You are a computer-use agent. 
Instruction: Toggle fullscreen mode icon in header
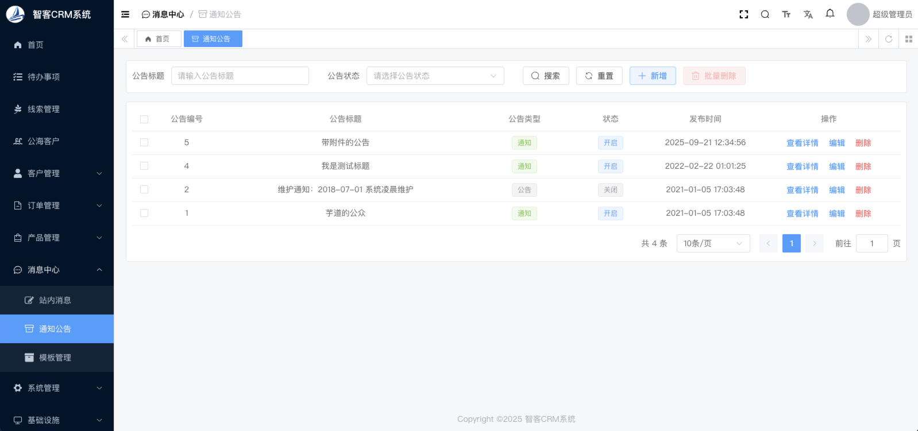pos(744,14)
